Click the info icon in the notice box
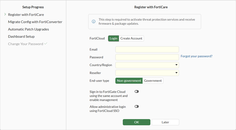 coord(94,21)
